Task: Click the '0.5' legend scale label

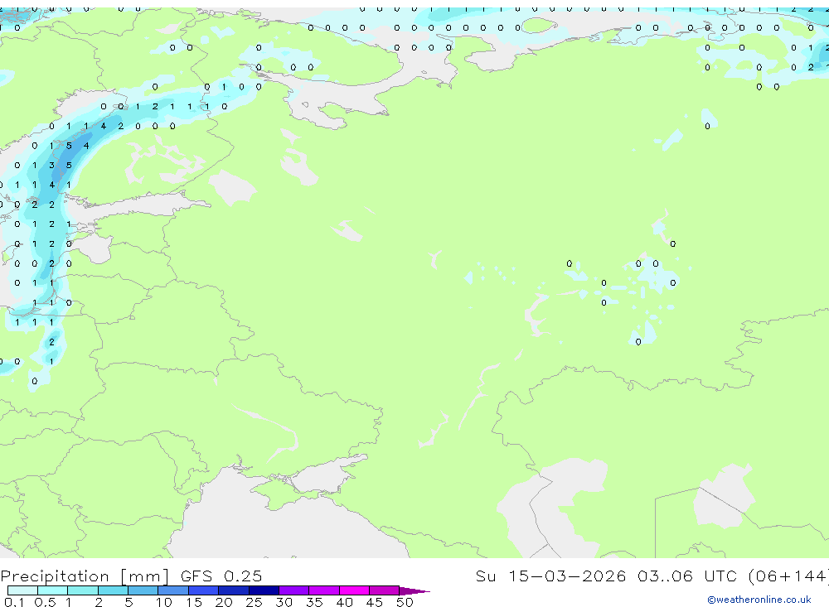Action: (45, 602)
